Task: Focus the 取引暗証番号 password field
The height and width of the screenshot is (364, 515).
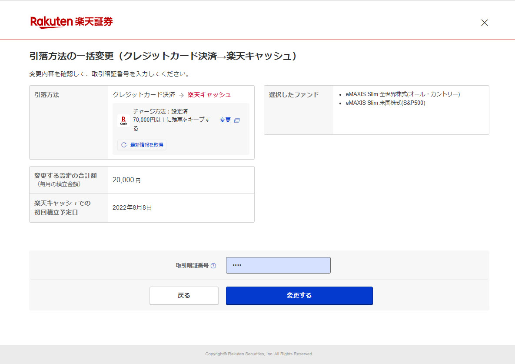Action: click(278, 265)
